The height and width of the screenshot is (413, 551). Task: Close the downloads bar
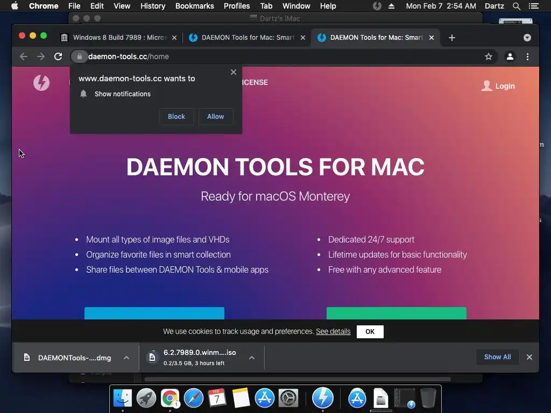(529, 357)
